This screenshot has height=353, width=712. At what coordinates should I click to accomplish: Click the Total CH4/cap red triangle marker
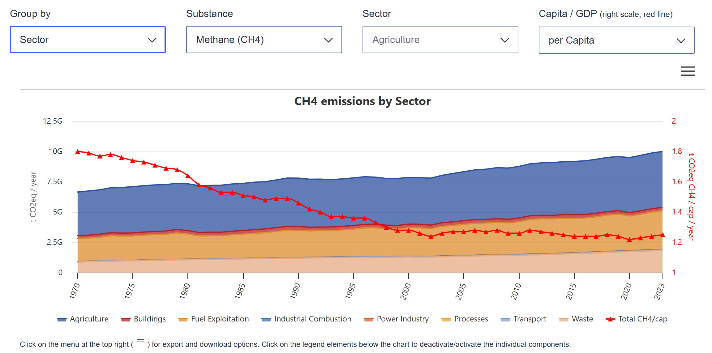[x=610, y=319]
